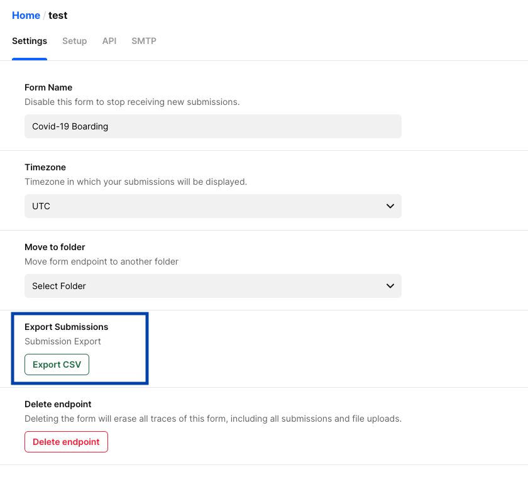Click the form deletion warning description text
This screenshot has width=528, height=499.
pos(212,419)
